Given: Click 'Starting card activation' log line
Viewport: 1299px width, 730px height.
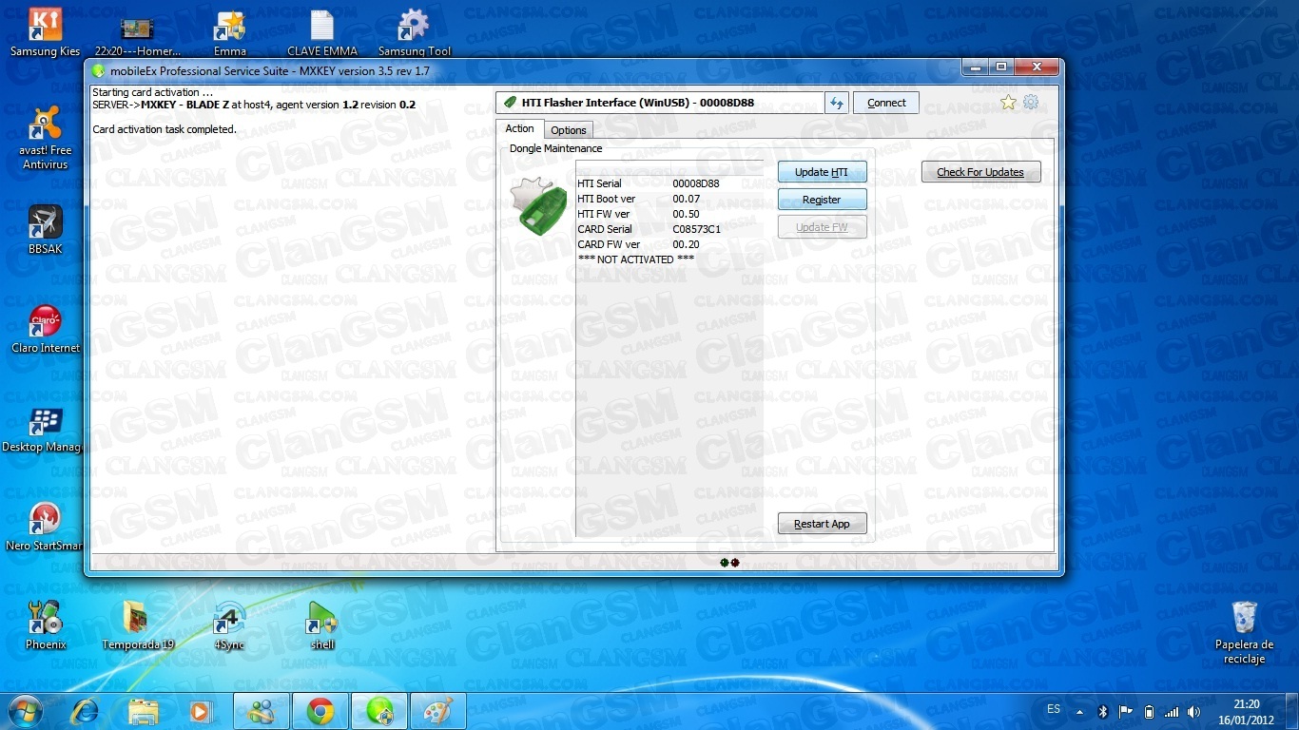Looking at the screenshot, I should tap(152, 92).
